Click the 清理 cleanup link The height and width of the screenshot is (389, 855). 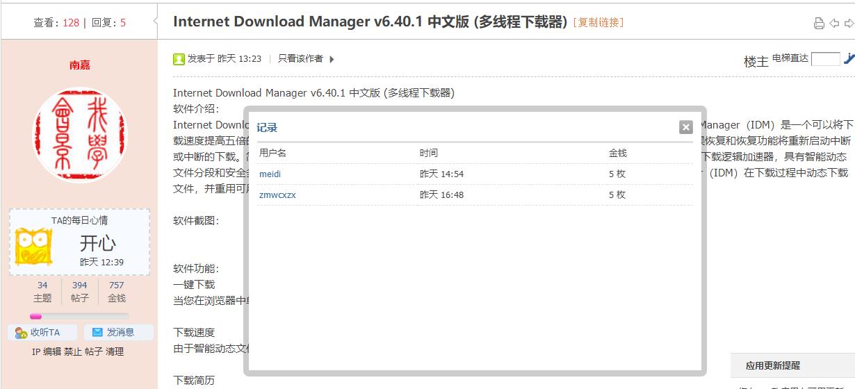115,351
